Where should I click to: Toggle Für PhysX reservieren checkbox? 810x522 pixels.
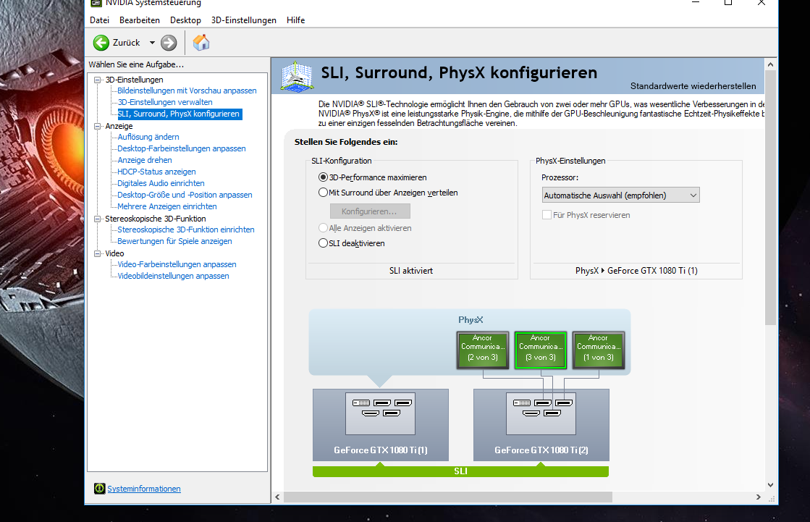547,214
